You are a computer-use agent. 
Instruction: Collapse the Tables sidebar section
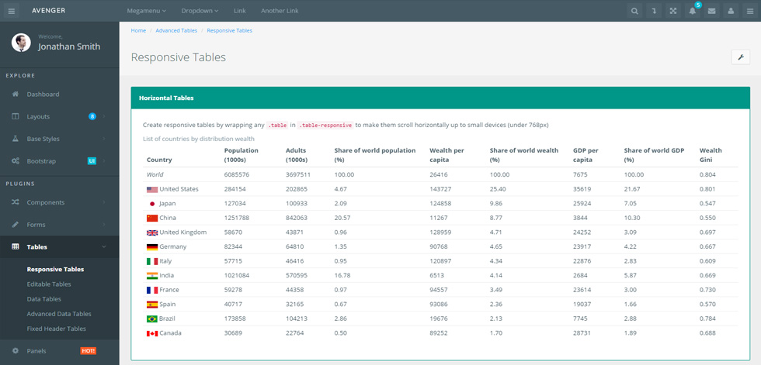(x=59, y=247)
